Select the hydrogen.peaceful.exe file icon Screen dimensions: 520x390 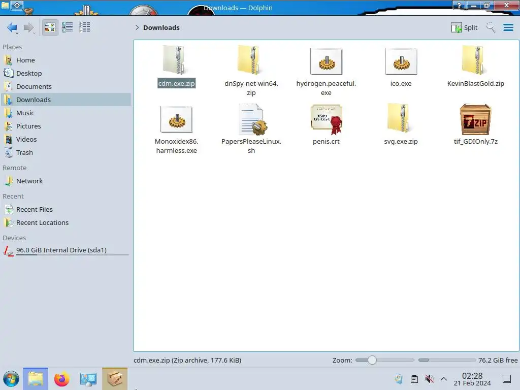click(x=326, y=61)
